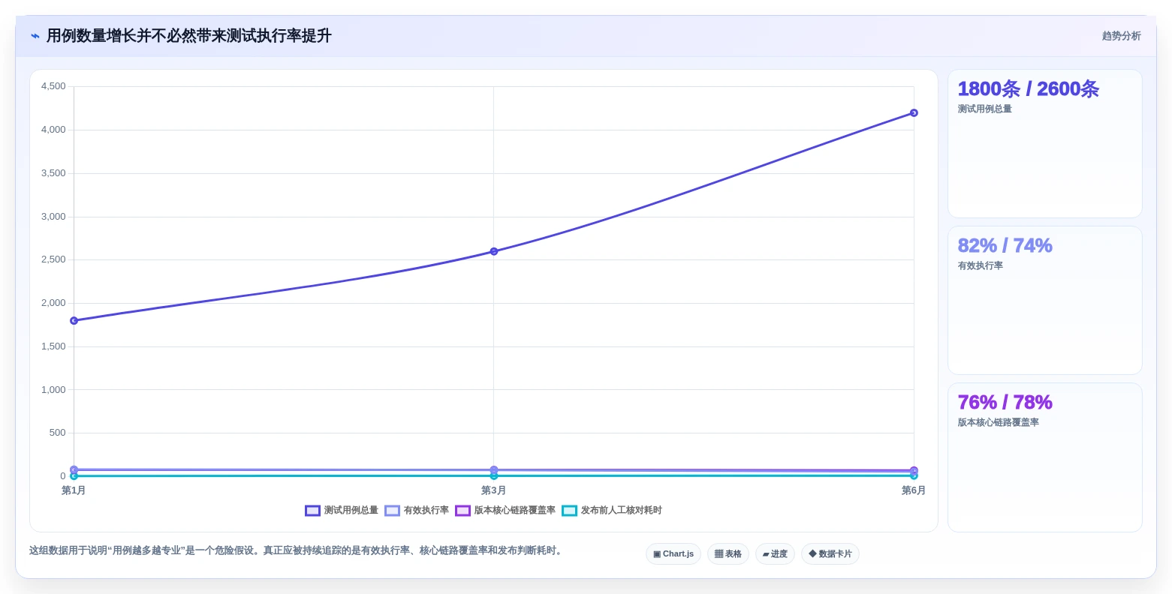
Task: Click the 1,000 y-axis label
Action: click(53, 390)
